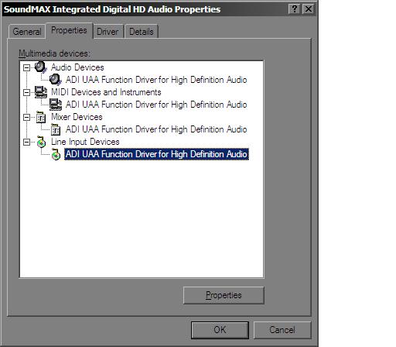Select ADI UAA driver under Audio Devices

(156, 80)
